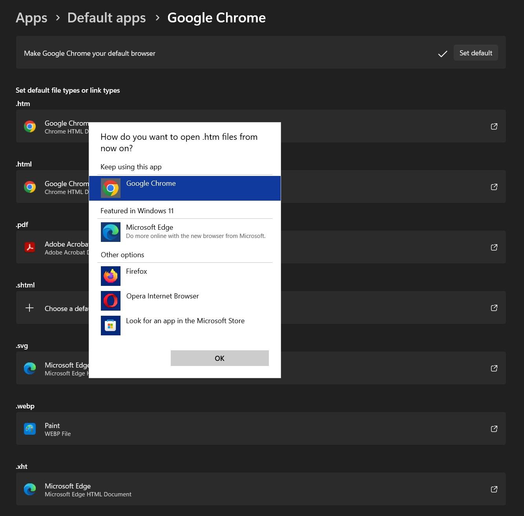The image size is (524, 516).
Task: Click the Chrome icon in .htm row
Action: tap(30, 126)
